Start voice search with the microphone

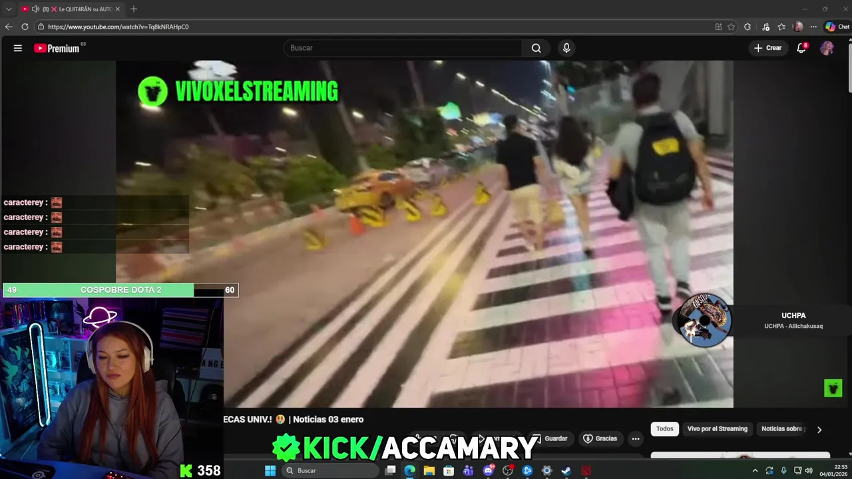[x=566, y=48]
